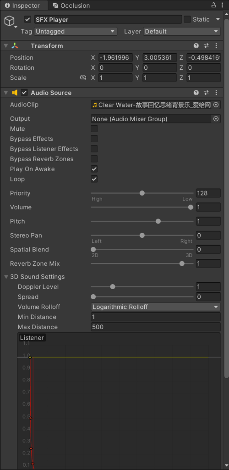This screenshot has width=229, height=470.
Task: Disable the Play On Awake checkbox
Action: click(94, 169)
